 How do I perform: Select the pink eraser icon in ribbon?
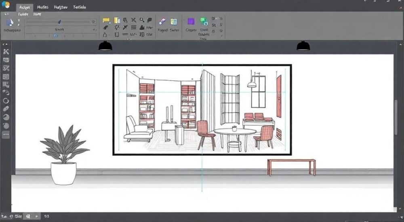click(x=162, y=21)
